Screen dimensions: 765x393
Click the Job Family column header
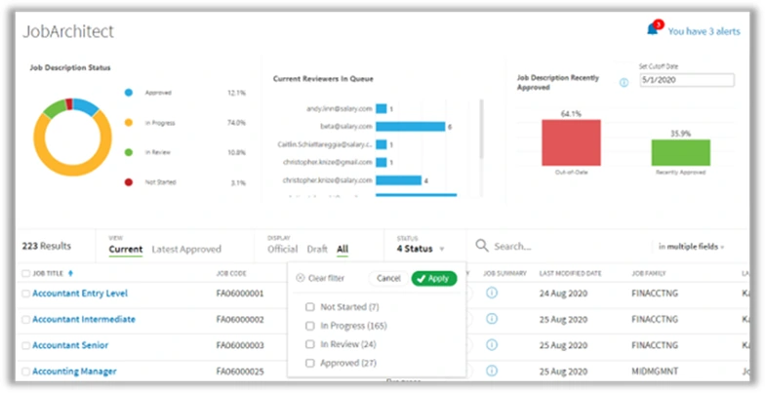648,273
